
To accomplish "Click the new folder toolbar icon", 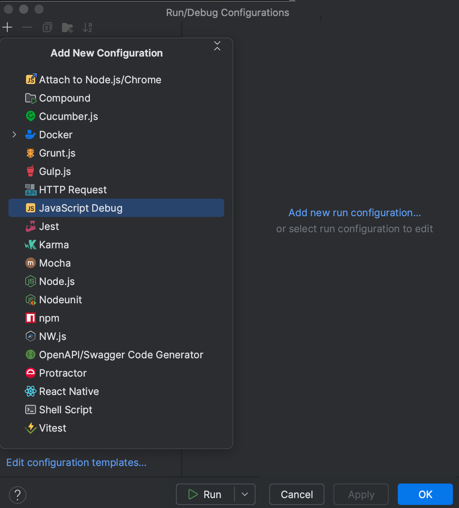I will pos(67,27).
